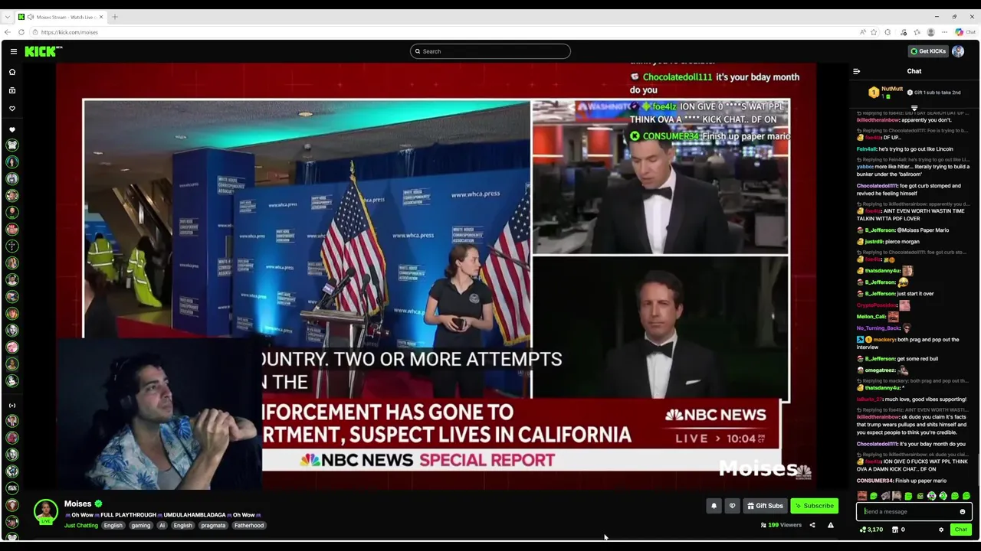Click the pragmata tag

(213, 526)
